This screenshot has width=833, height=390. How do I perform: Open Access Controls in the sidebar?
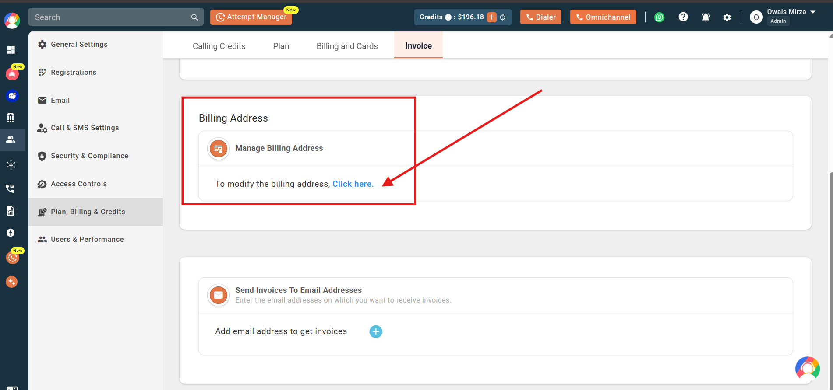point(95,184)
